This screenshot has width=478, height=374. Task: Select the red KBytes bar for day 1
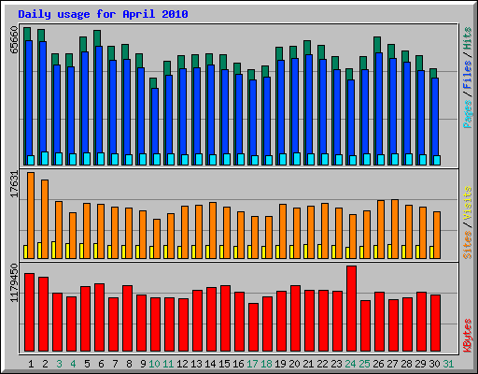click(30, 312)
